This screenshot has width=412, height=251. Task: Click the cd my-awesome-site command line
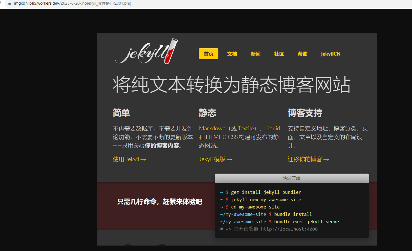[x=250, y=207]
